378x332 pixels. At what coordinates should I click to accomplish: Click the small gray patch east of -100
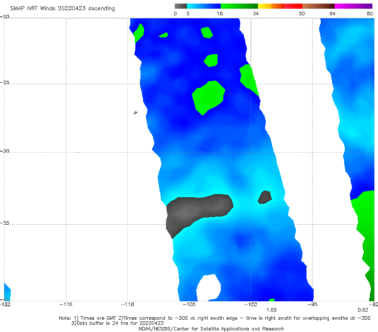coord(265,197)
